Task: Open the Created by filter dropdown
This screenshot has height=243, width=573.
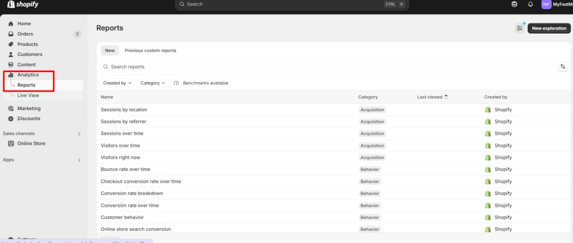Action: coord(117,83)
